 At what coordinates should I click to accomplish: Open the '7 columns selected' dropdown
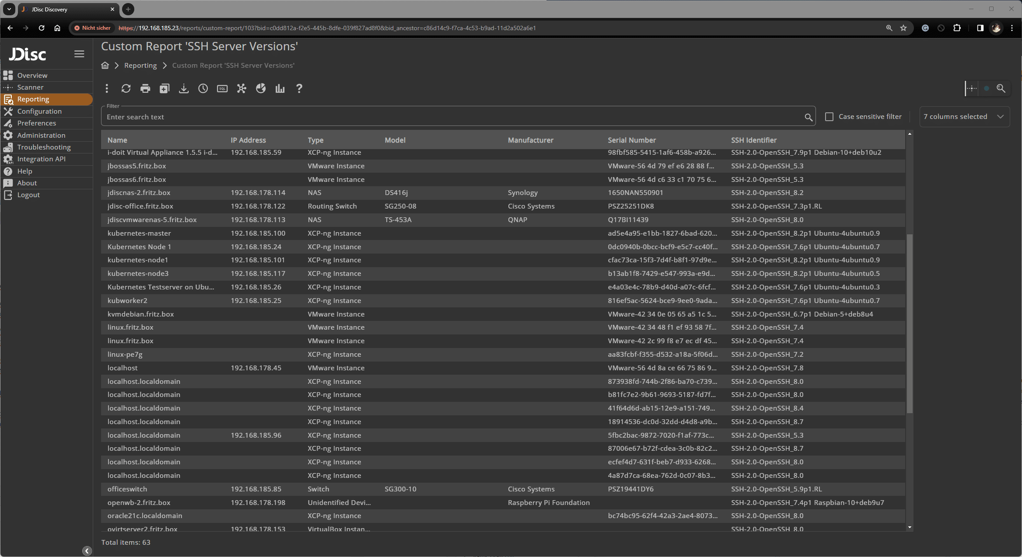pyautogui.click(x=964, y=117)
